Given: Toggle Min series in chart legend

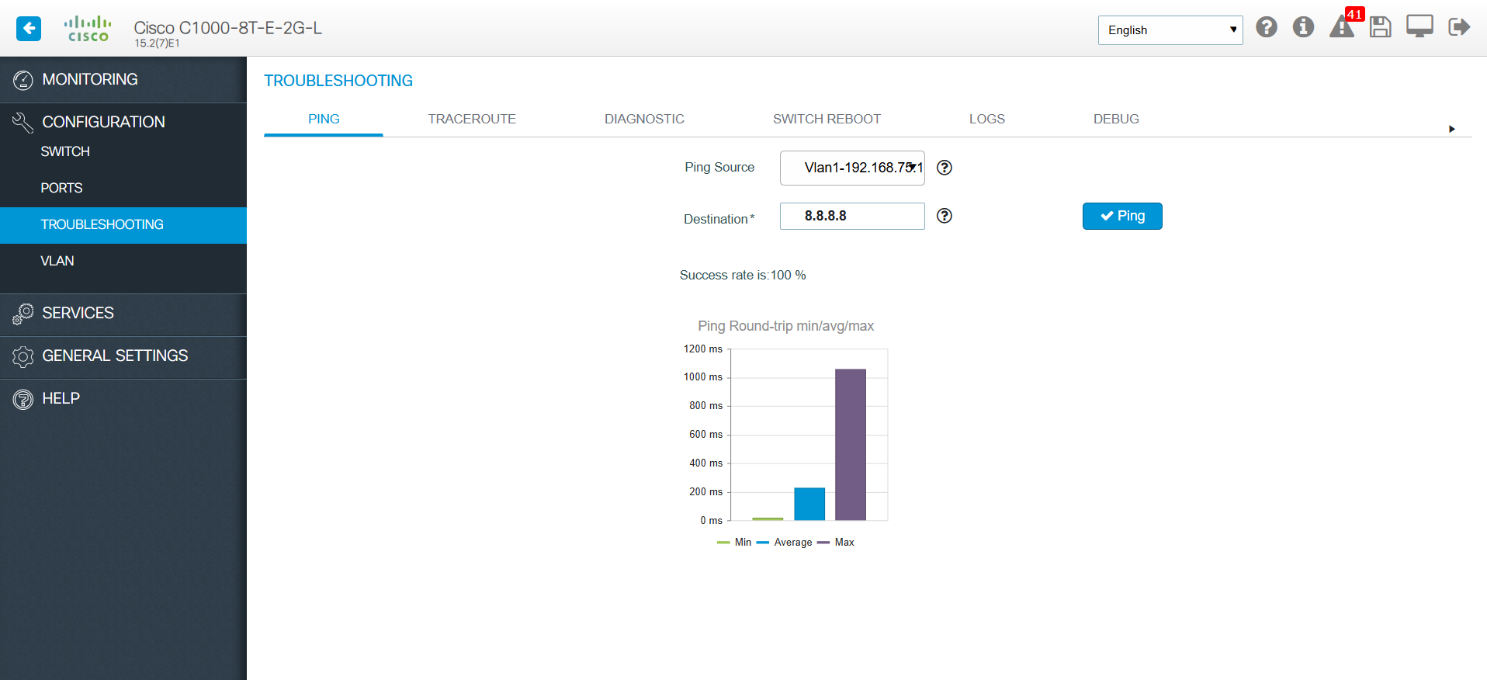Looking at the screenshot, I should pyautogui.click(x=734, y=543).
